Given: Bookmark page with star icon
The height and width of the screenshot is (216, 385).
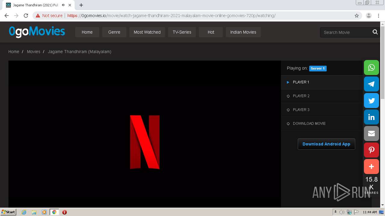Looking at the screenshot, I should pos(357,16).
